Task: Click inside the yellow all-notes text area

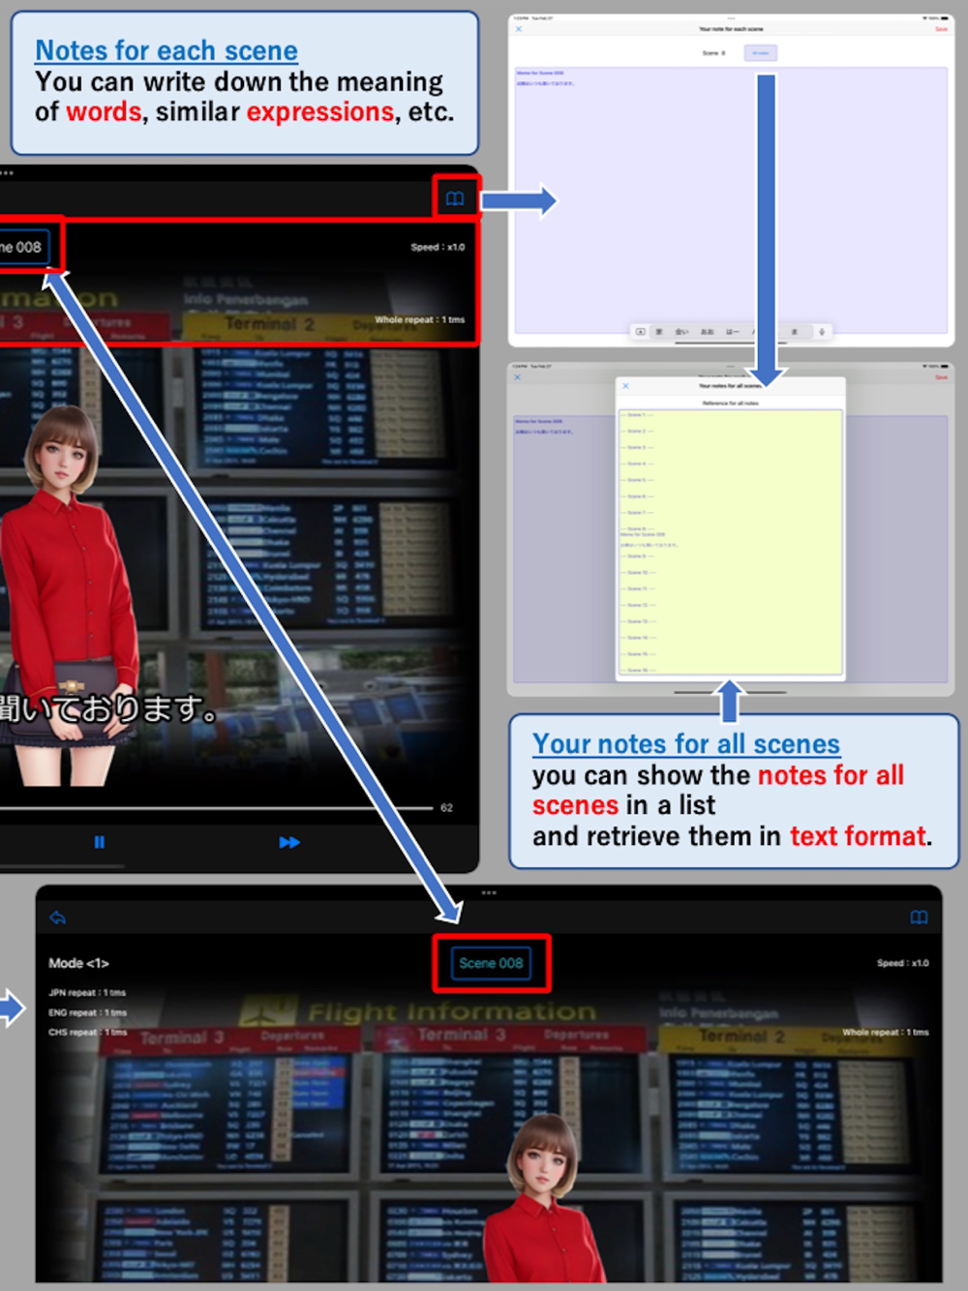Action: point(731,541)
